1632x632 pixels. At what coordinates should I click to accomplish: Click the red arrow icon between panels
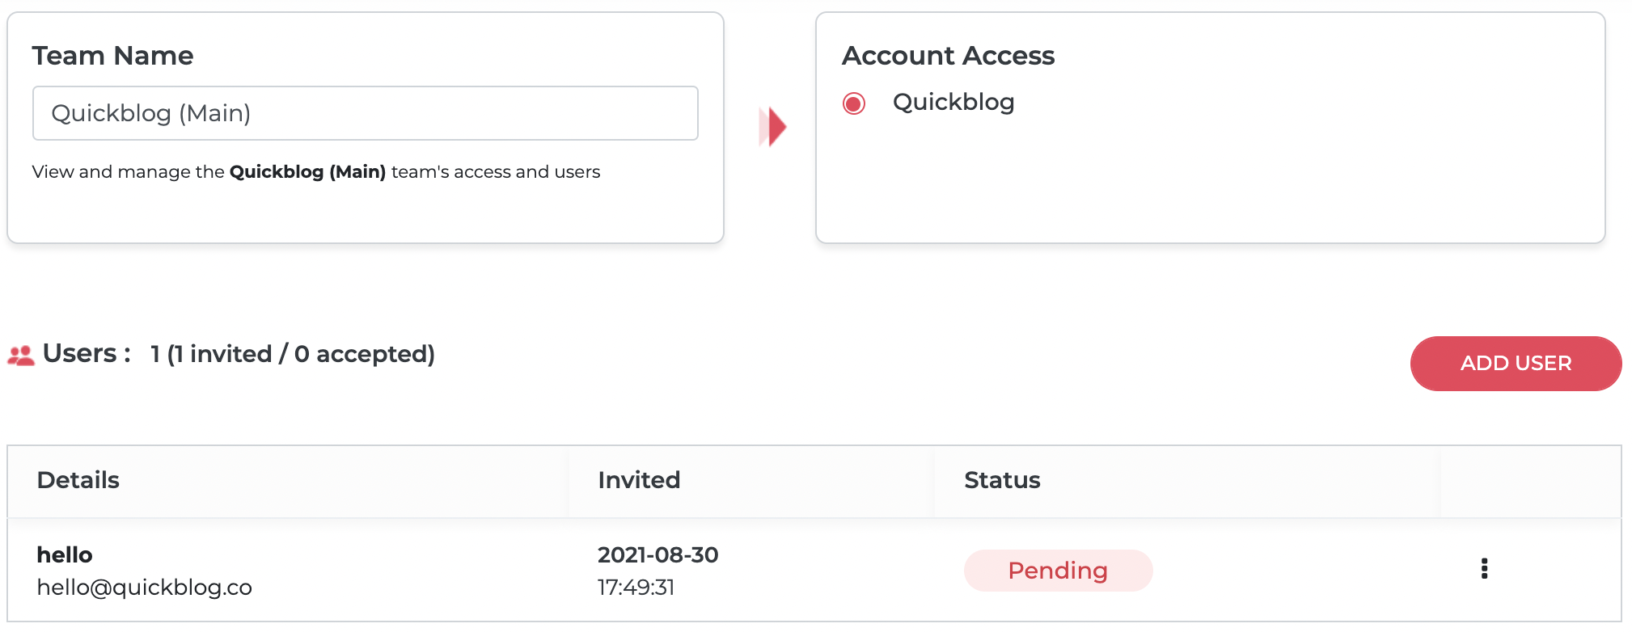coord(772,127)
